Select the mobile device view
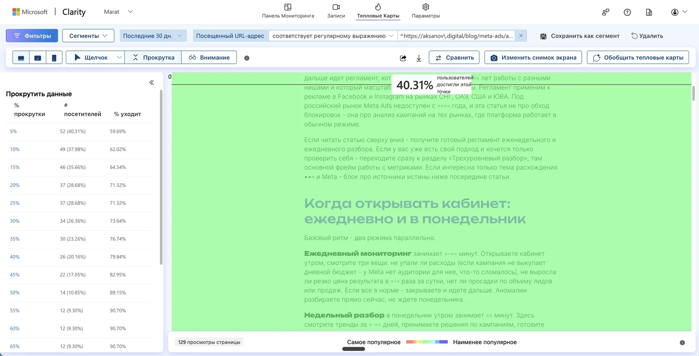The height and width of the screenshot is (356, 699). (x=54, y=57)
